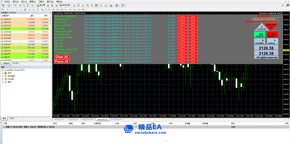This screenshot has width=290, height=144.
Task: Click the zoom out magnifier icon
Action: tap(92, 5)
